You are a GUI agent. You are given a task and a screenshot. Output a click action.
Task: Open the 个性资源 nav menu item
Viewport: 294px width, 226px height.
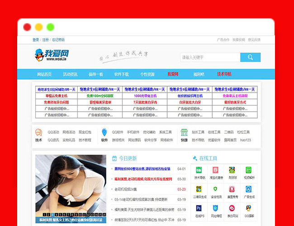tap(147, 74)
